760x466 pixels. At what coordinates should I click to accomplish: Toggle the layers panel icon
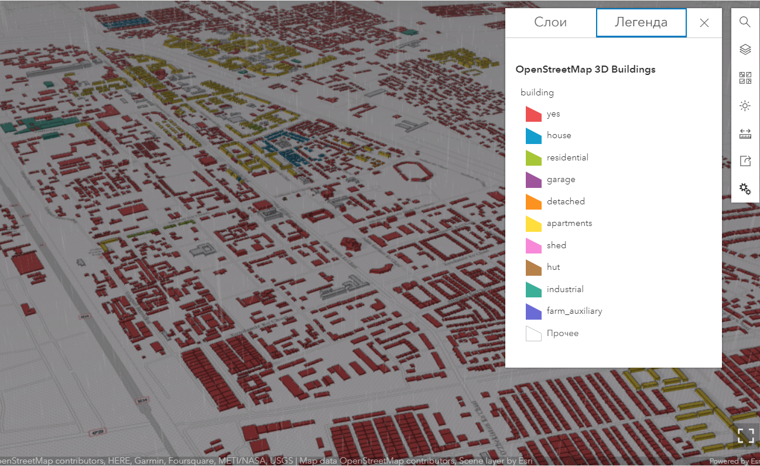point(745,50)
